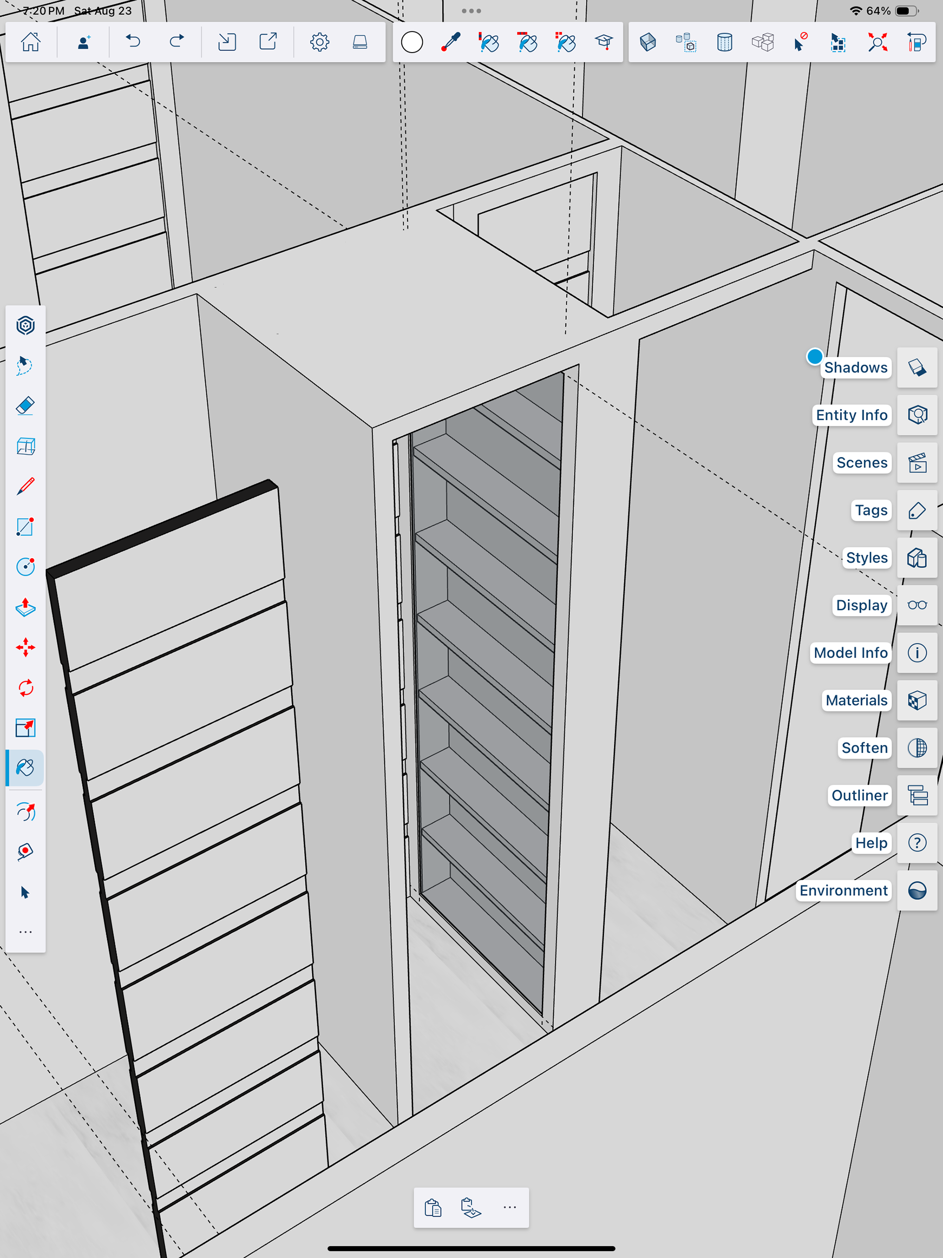Expand the left toolbar more tools ellipsis
The height and width of the screenshot is (1258, 943).
(x=25, y=932)
